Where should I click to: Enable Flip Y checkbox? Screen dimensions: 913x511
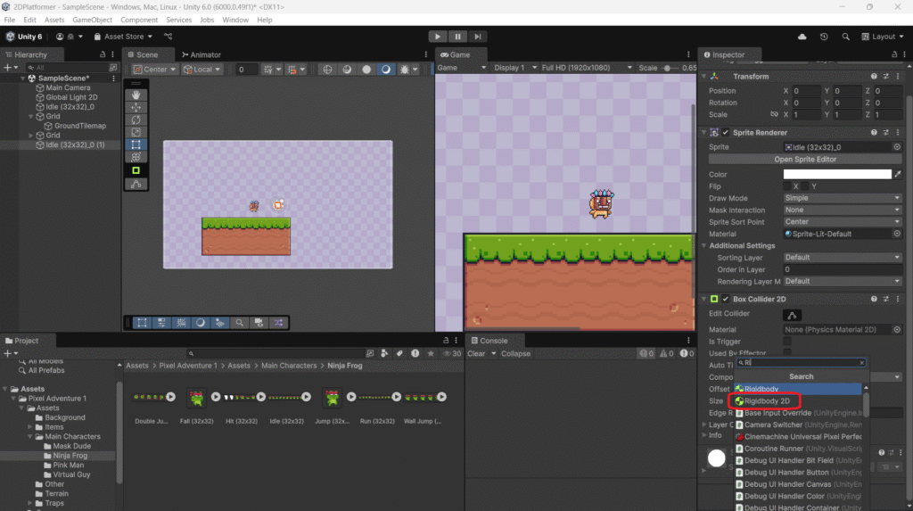coord(805,186)
